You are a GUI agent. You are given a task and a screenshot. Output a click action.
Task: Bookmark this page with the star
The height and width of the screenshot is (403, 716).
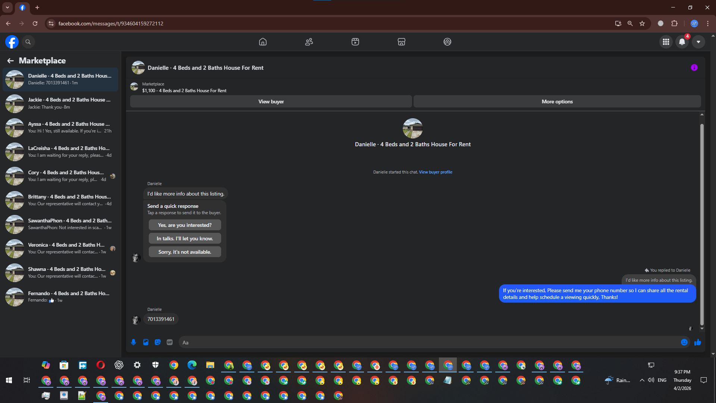pos(642,24)
